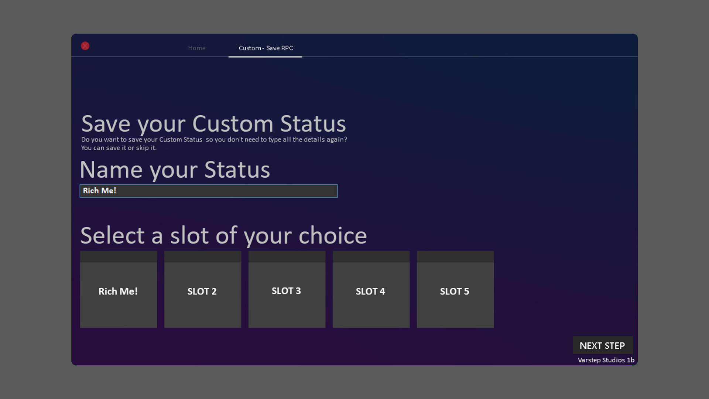Switch to the Home tab
The height and width of the screenshot is (399, 709).
click(x=196, y=48)
